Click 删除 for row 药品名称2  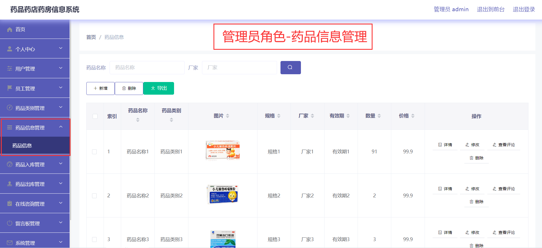pyautogui.click(x=476, y=202)
